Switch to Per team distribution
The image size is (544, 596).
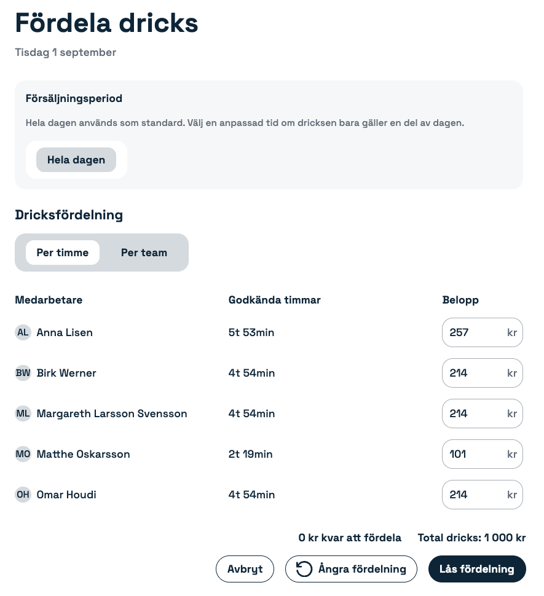click(x=144, y=253)
